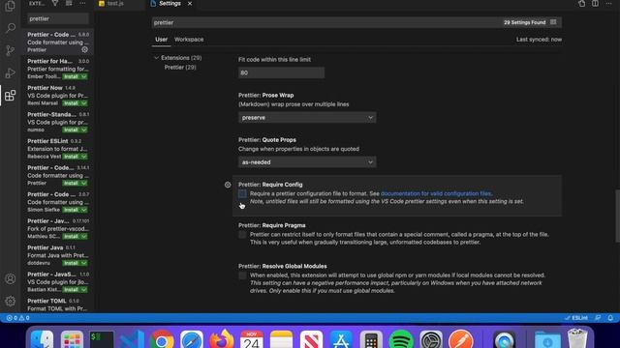Open the Run and Debug view
The width and height of the screenshot is (620, 348).
pyautogui.click(x=11, y=73)
